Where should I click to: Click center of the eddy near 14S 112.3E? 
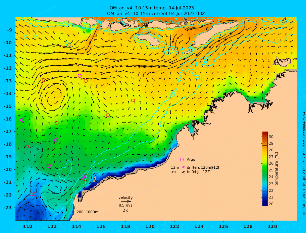(x=54, y=95)
